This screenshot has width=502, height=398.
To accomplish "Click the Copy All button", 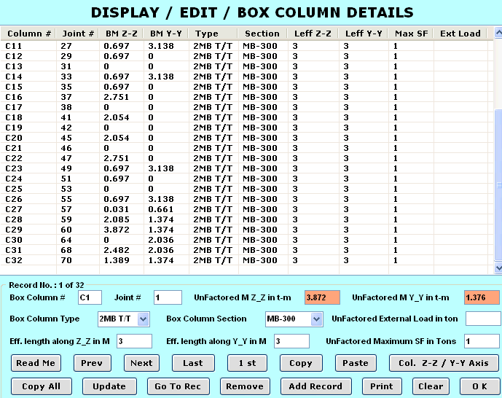I will pos(42,386).
